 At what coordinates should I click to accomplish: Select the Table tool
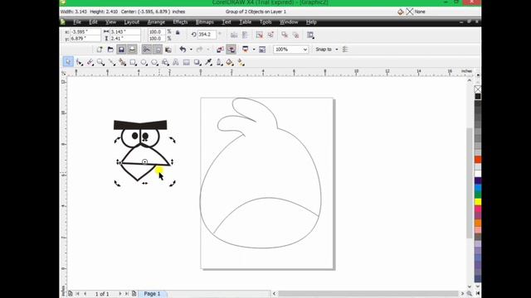(x=186, y=62)
